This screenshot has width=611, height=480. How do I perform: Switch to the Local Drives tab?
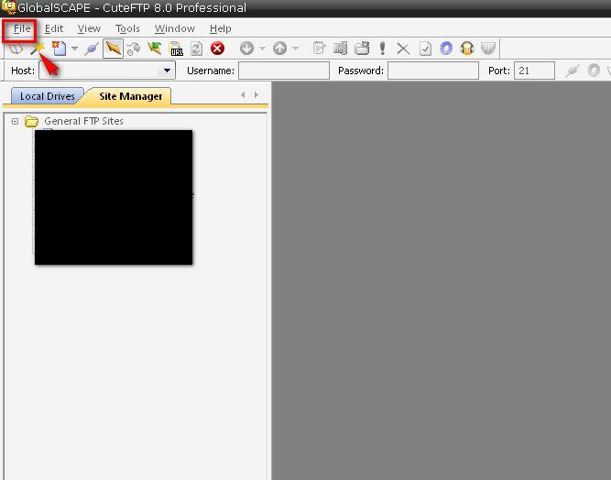(45, 96)
